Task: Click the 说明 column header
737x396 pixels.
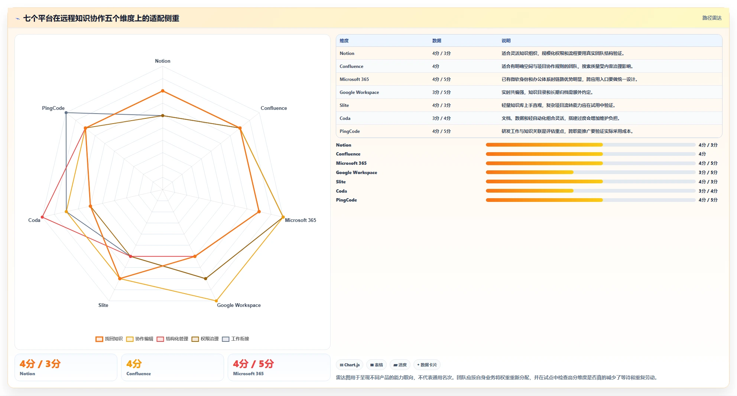Action: click(506, 41)
